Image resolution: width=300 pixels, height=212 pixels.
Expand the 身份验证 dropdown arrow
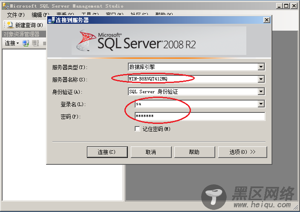click(261, 92)
